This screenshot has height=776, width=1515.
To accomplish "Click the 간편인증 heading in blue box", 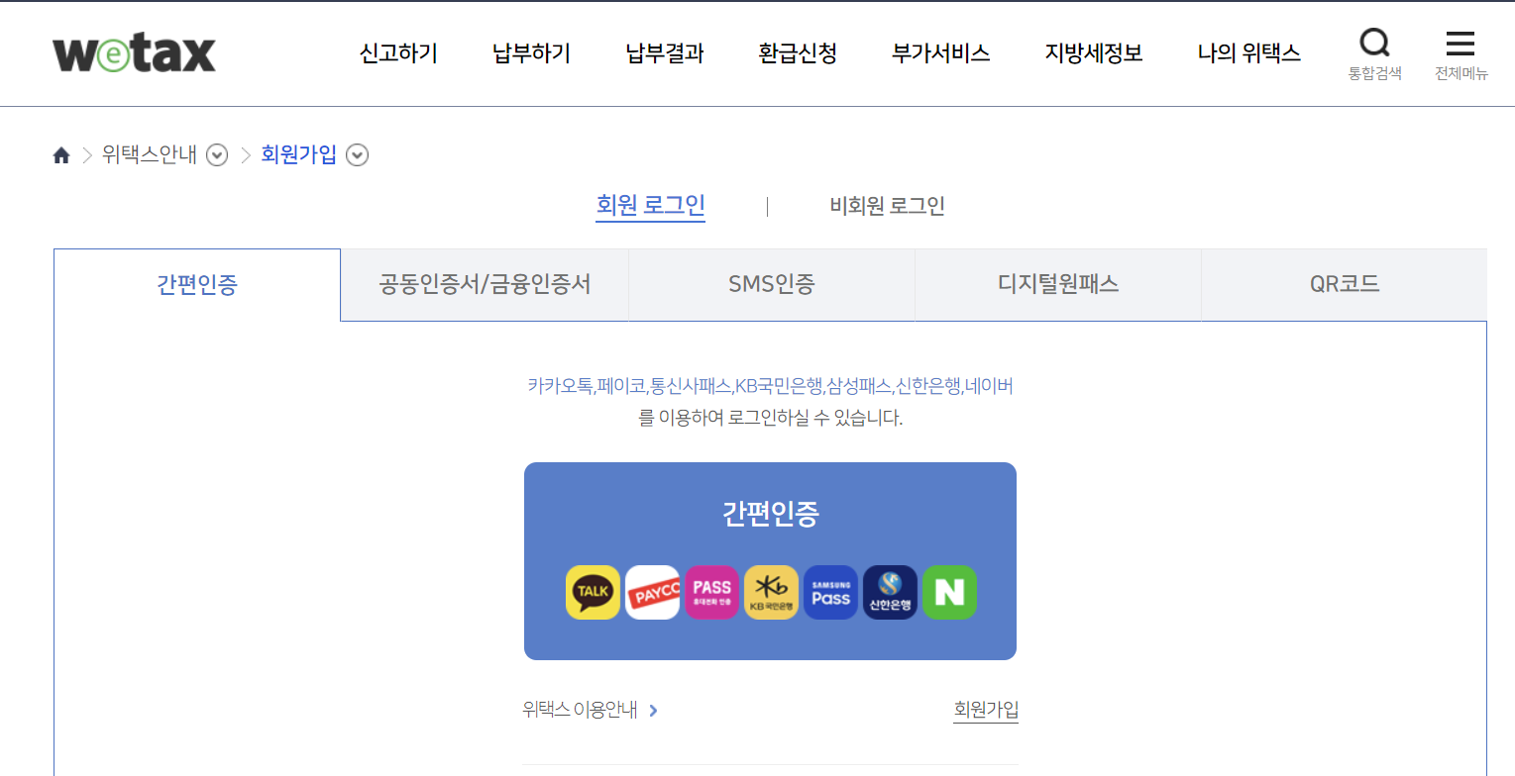I will click(x=770, y=513).
